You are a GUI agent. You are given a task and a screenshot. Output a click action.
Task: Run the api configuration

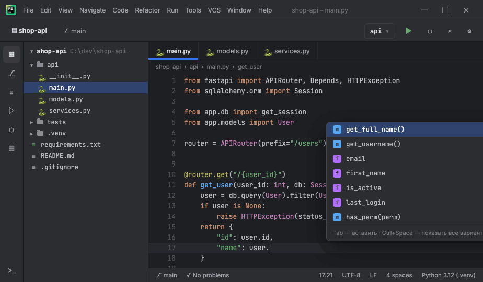[x=408, y=31]
